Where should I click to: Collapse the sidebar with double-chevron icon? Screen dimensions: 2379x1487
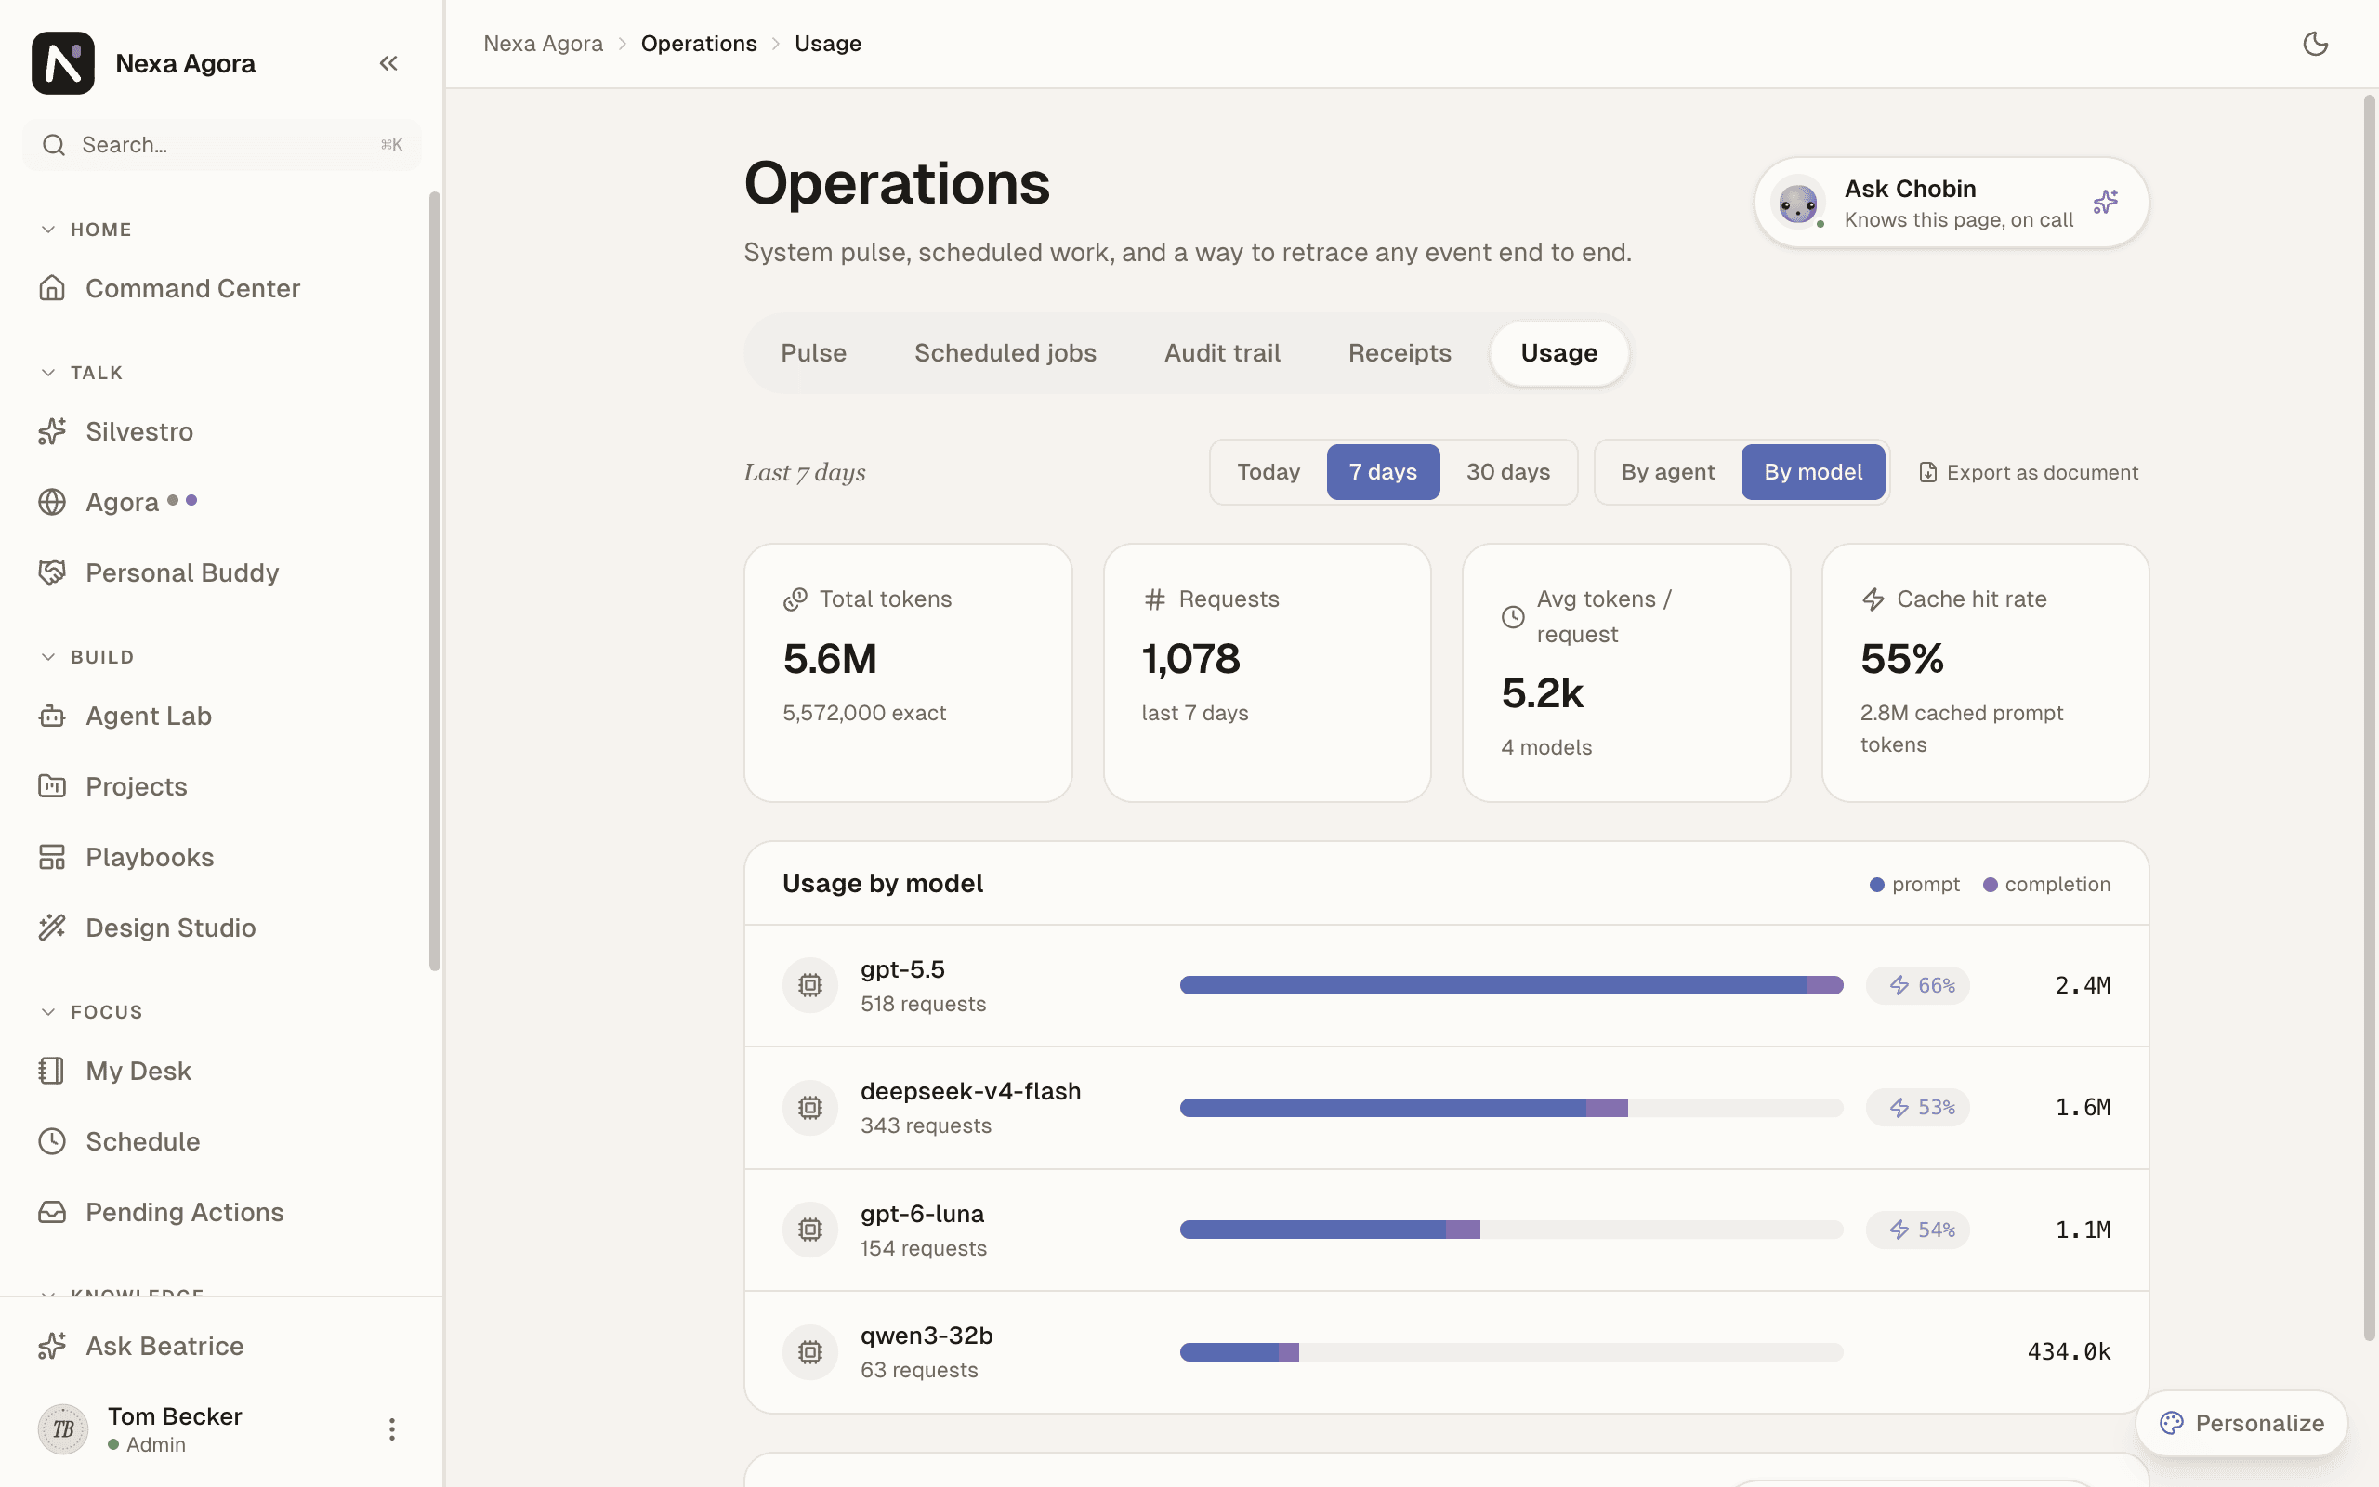tap(388, 63)
